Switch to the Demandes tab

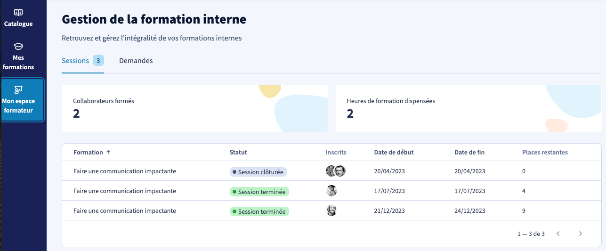136,61
